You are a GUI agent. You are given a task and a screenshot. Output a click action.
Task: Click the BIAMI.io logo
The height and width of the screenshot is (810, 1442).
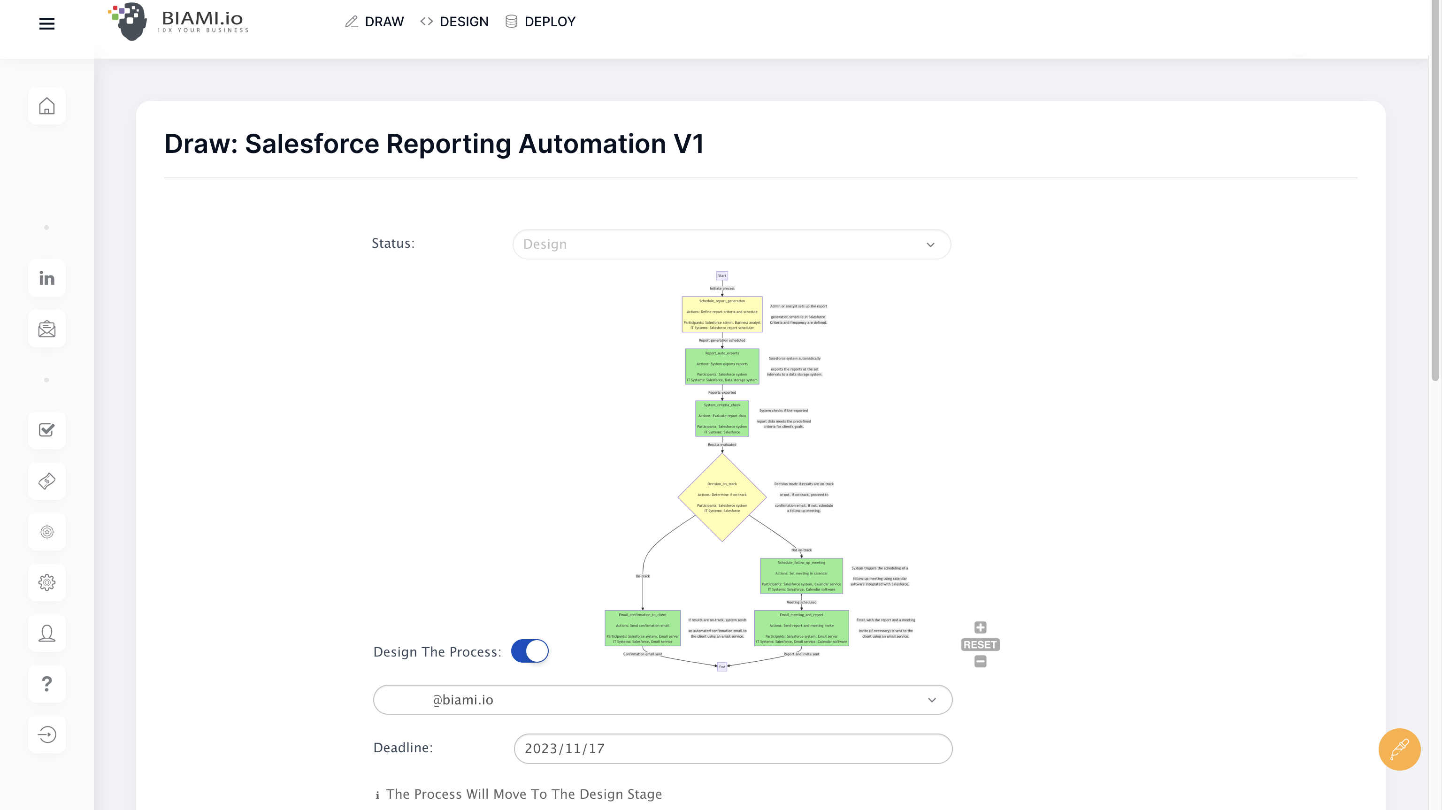tap(178, 22)
